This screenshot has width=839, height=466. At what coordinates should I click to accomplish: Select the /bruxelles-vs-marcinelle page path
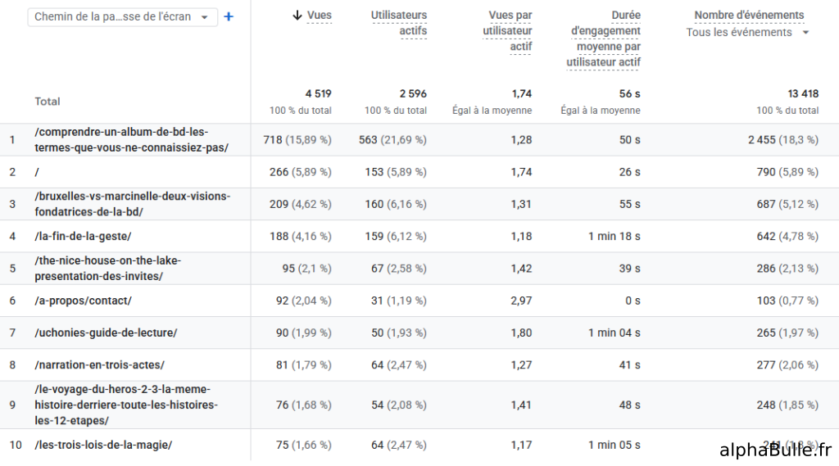(x=133, y=204)
